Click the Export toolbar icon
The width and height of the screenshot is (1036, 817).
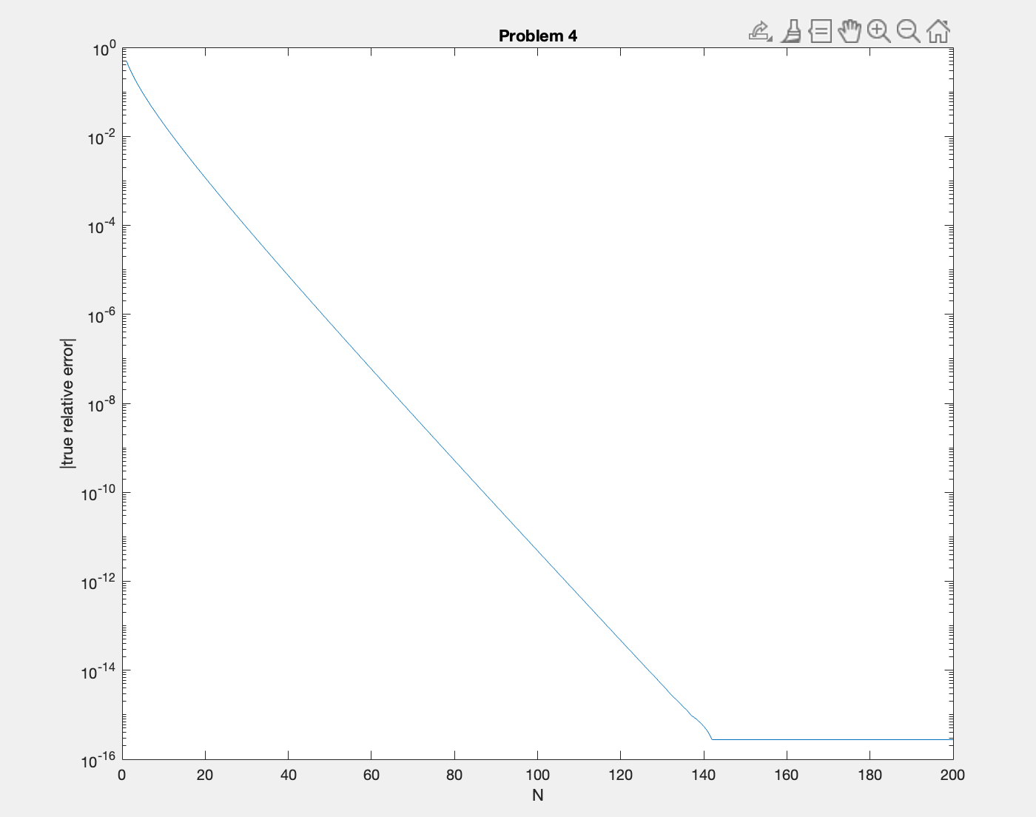click(758, 31)
